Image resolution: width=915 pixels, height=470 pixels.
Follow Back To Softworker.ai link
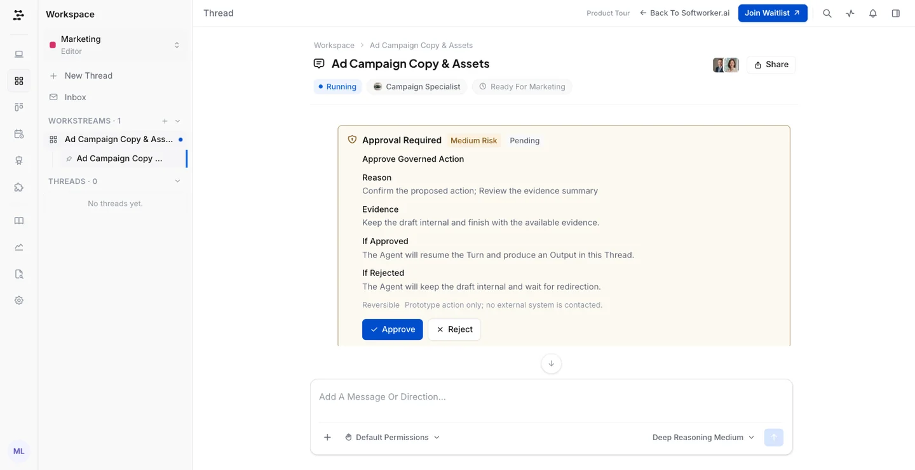click(x=684, y=13)
